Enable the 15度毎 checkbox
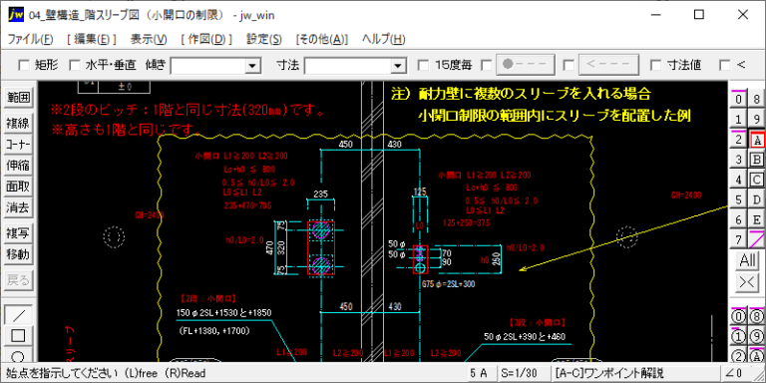This screenshot has height=383, width=766. point(424,65)
